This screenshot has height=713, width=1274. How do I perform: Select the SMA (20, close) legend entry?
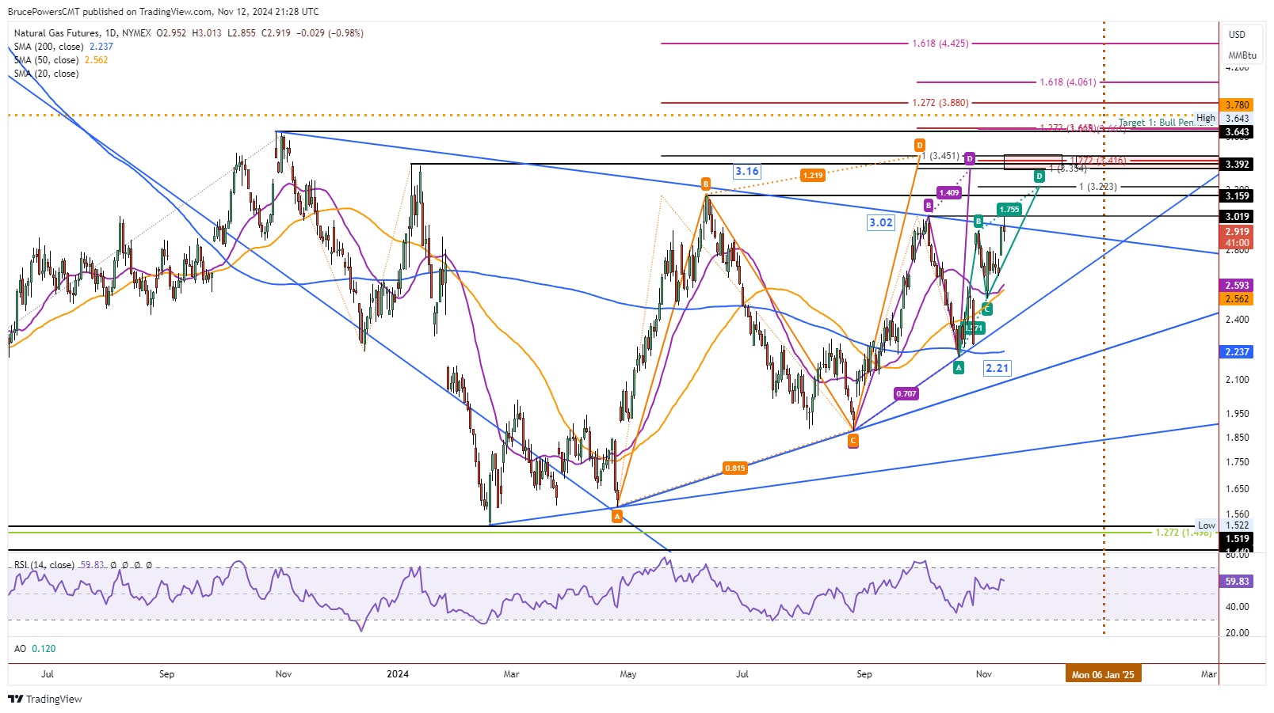point(46,74)
